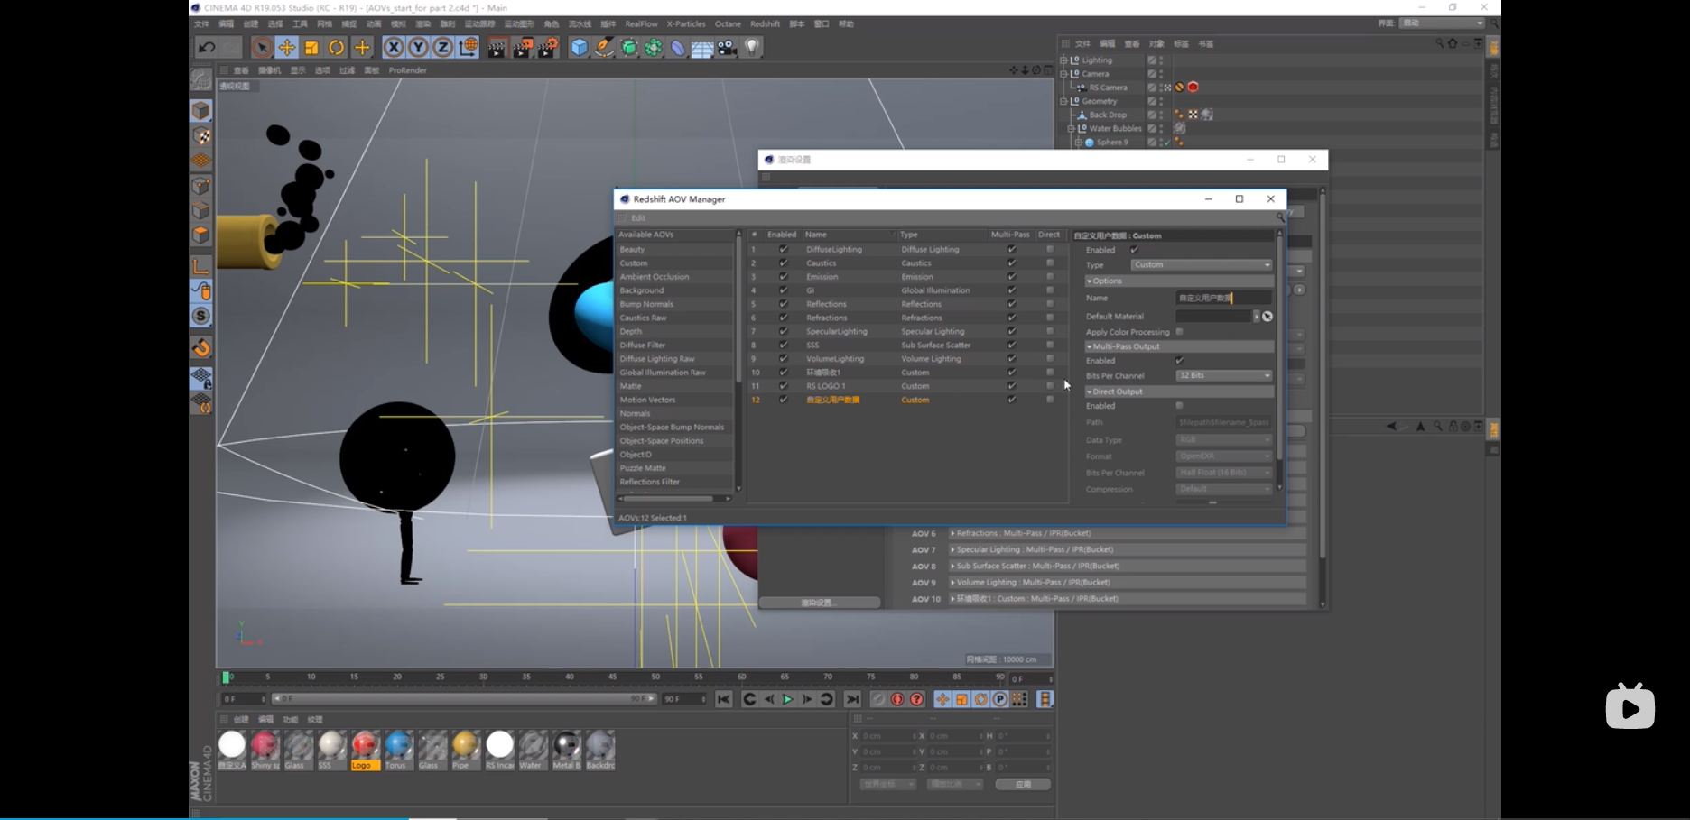Toggle Enabled checkbox for RS LOGO 1 AOV
Viewport: 1690px width, 820px height.
[783, 386]
